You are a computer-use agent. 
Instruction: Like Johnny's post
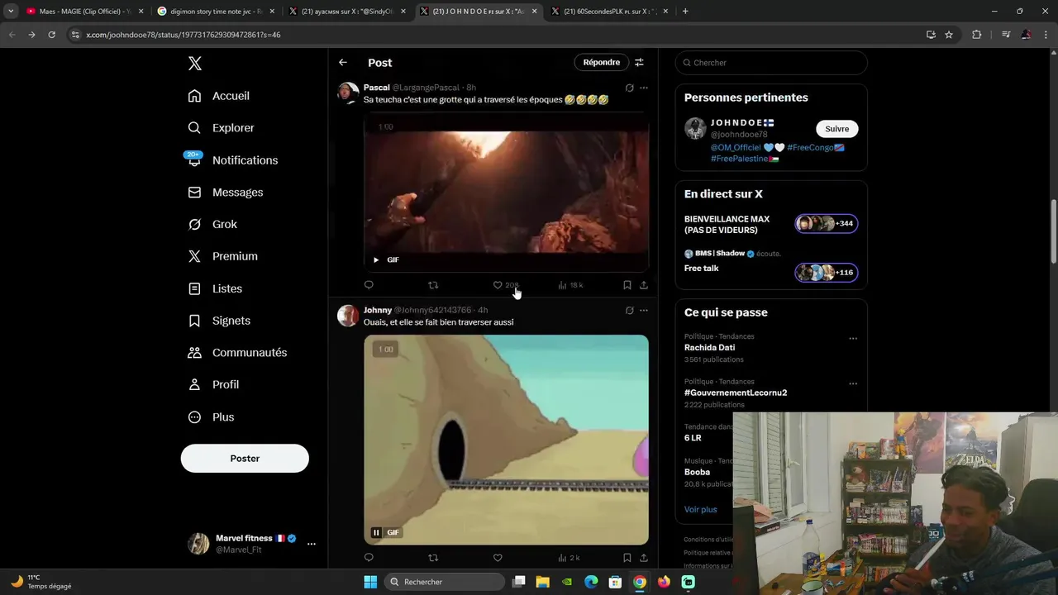tap(498, 558)
